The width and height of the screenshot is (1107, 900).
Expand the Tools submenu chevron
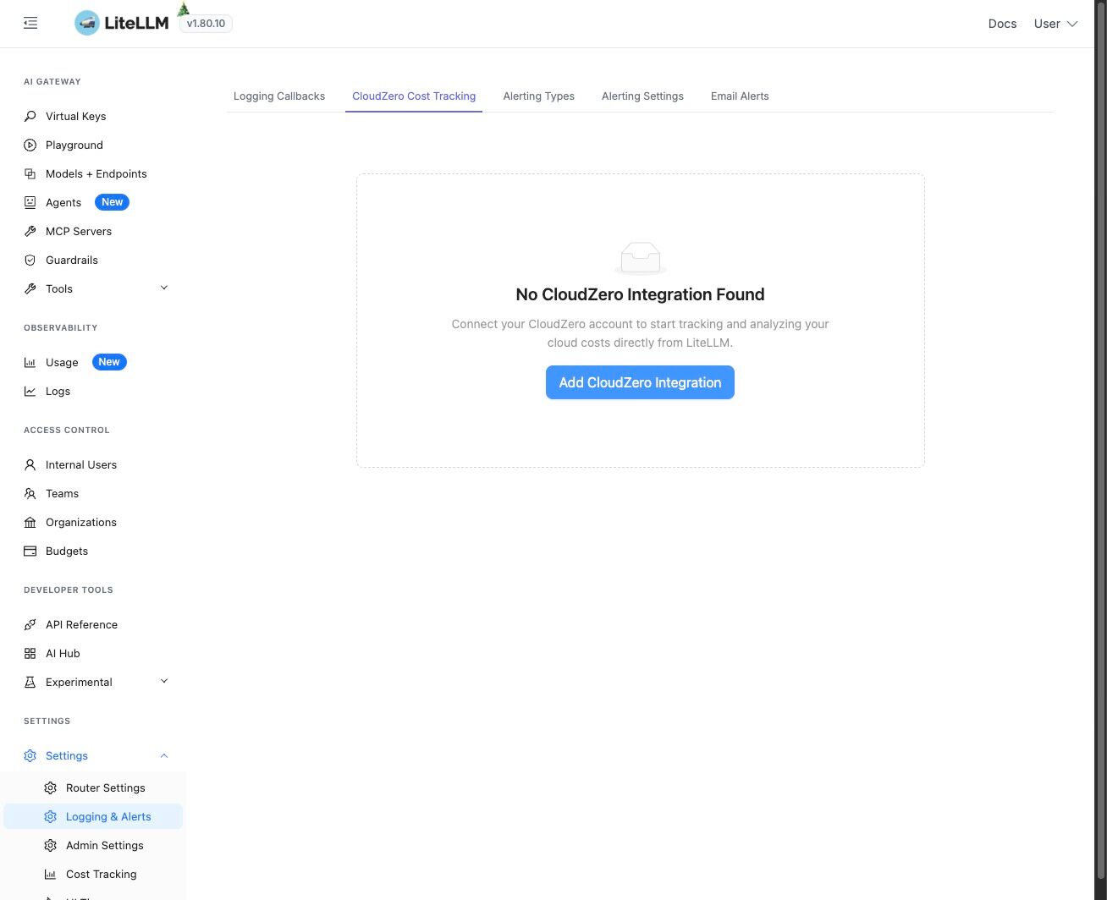(164, 288)
